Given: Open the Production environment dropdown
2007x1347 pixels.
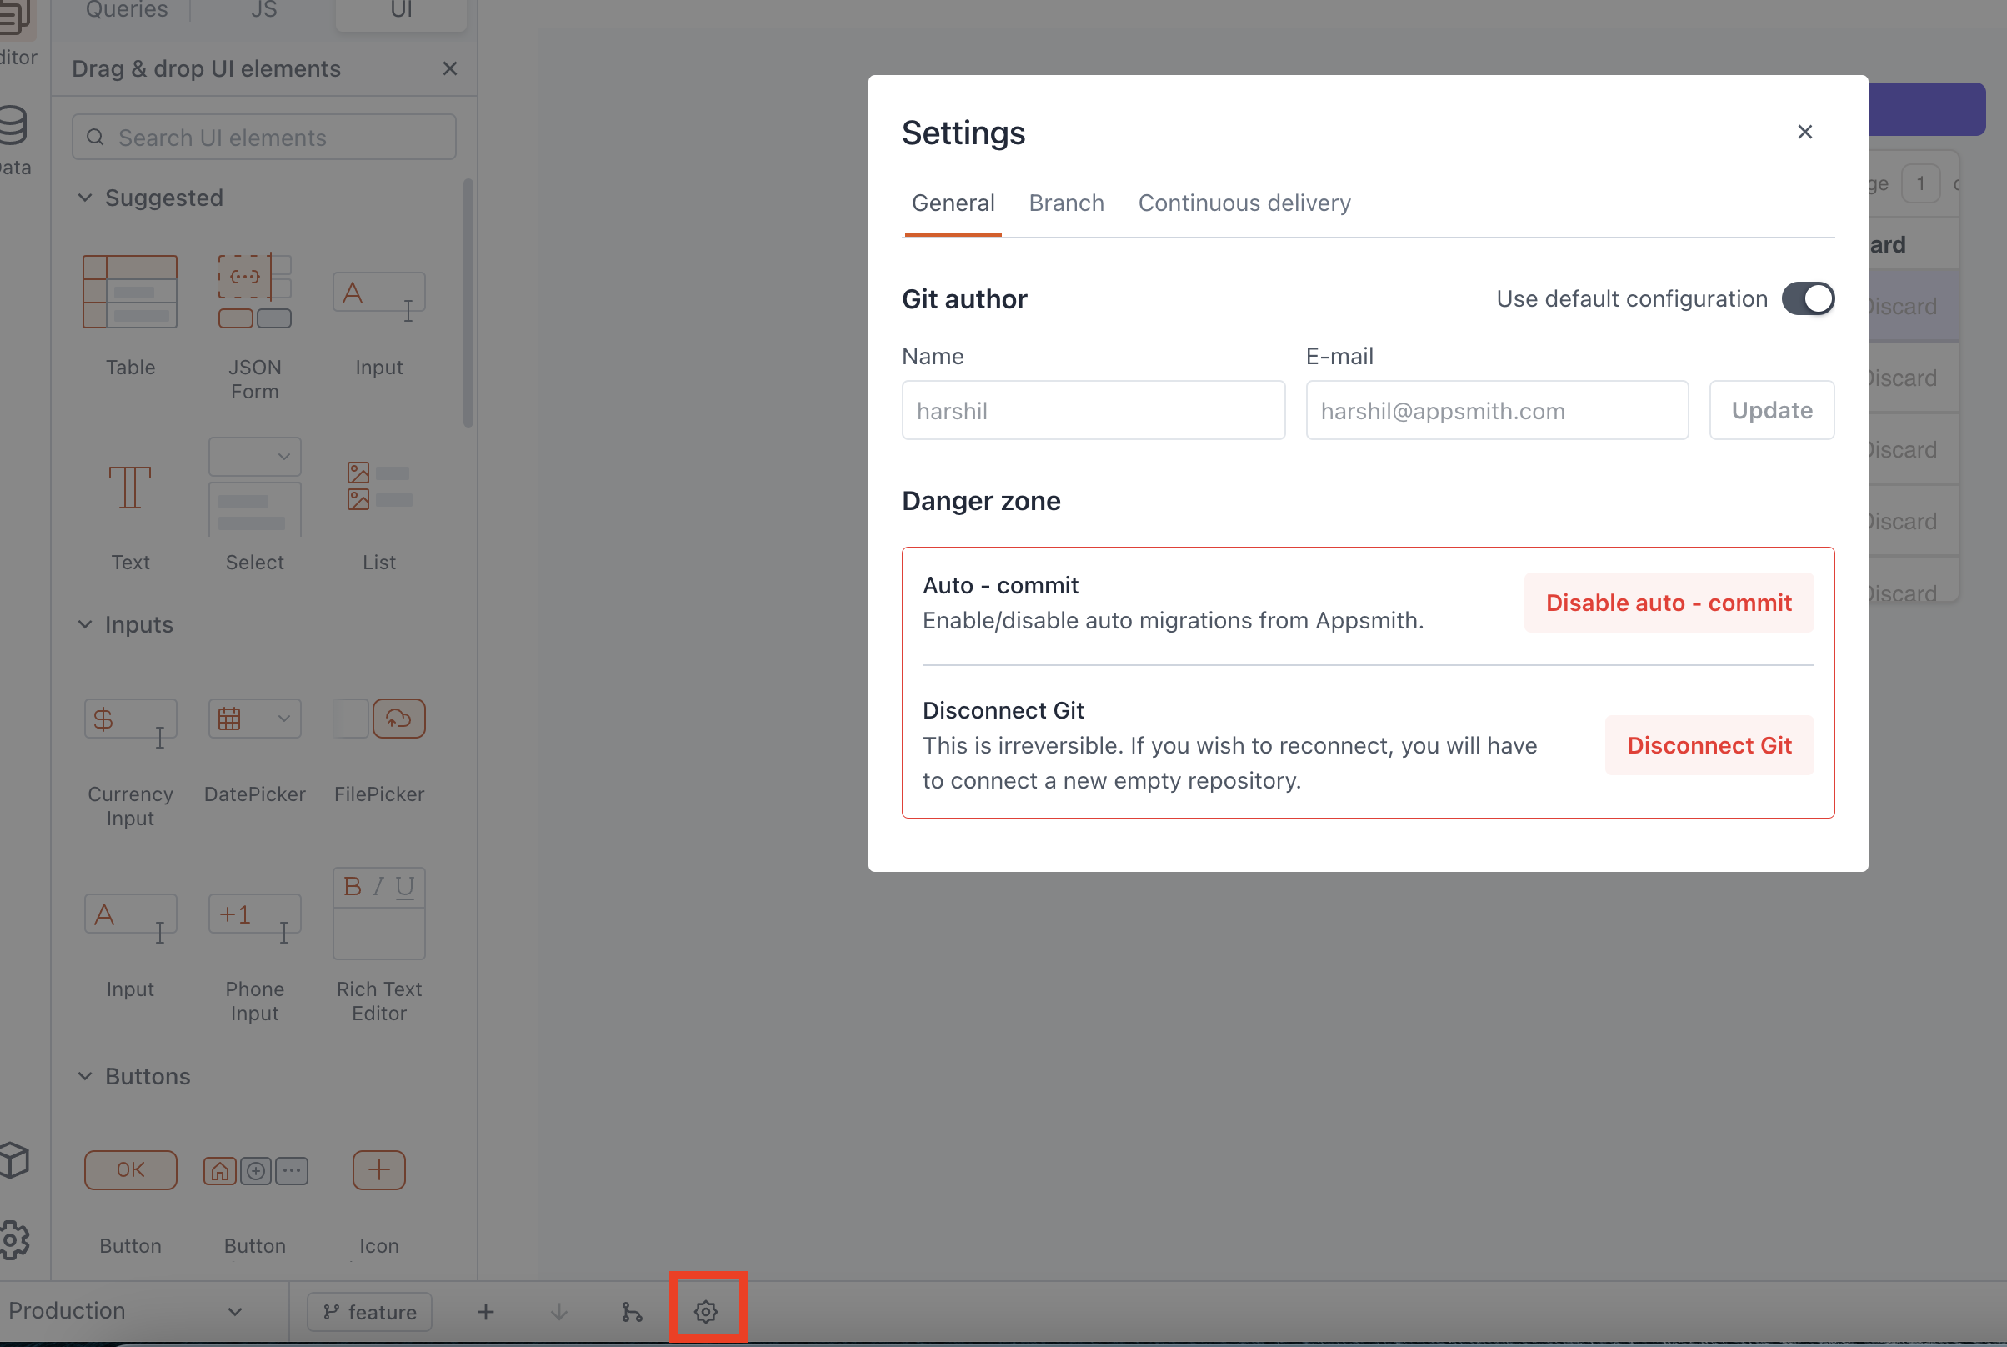Looking at the screenshot, I should tap(126, 1311).
